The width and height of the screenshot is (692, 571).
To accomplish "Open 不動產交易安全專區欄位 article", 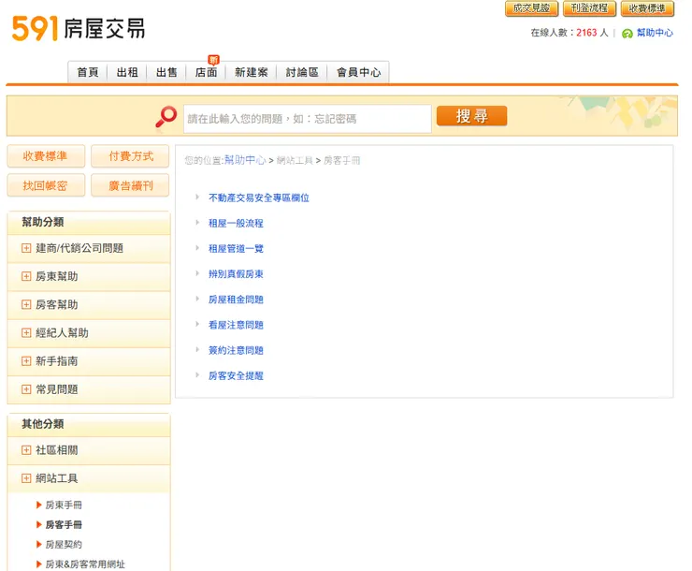I will tap(259, 198).
